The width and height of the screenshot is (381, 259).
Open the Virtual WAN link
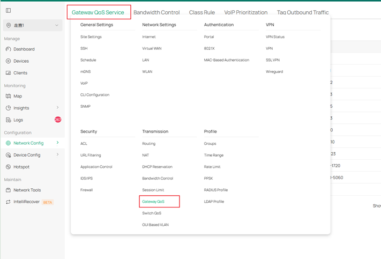(x=152, y=48)
